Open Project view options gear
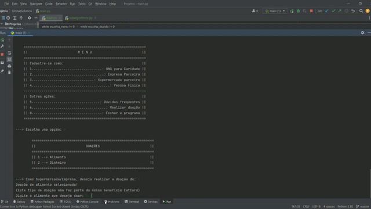Image resolution: width=371 pixels, height=209 pixels. pyautogui.click(x=30, y=18)
